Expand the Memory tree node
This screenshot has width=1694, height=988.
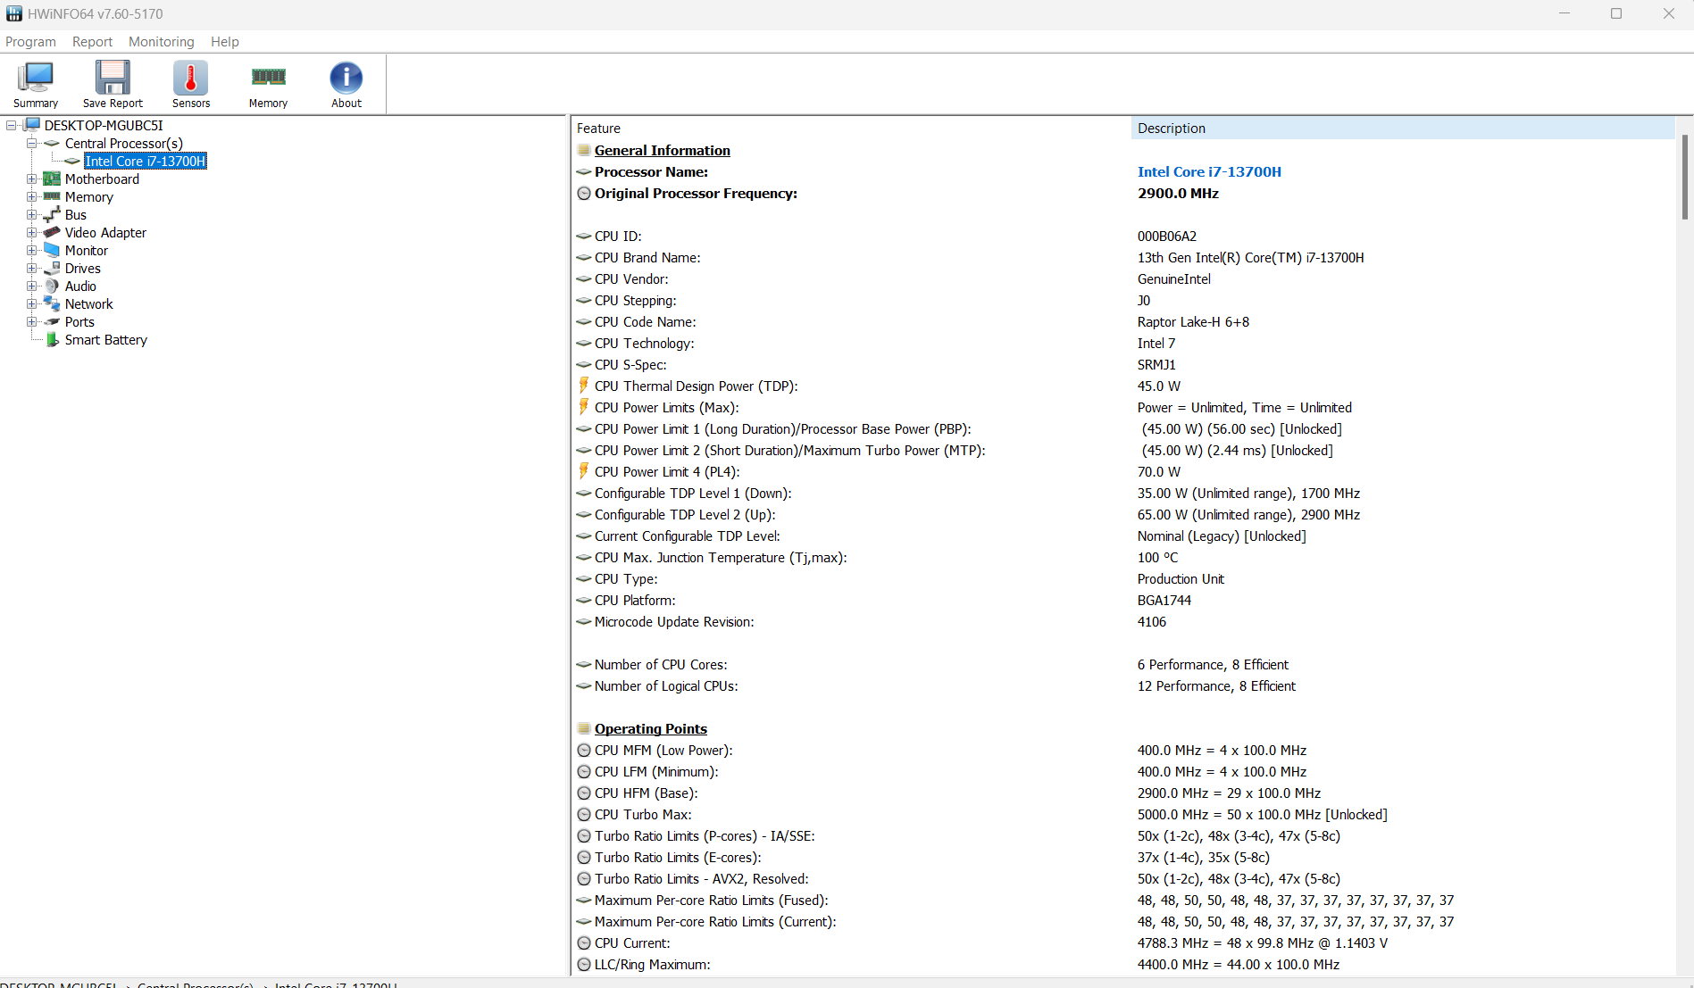[x=32, y=196]
